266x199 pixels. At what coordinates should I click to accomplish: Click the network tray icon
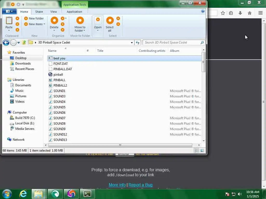[x=234, y=194]
